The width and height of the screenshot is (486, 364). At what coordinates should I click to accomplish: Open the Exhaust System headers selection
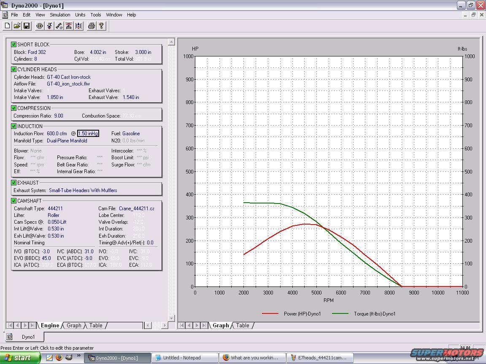[83, 190]
